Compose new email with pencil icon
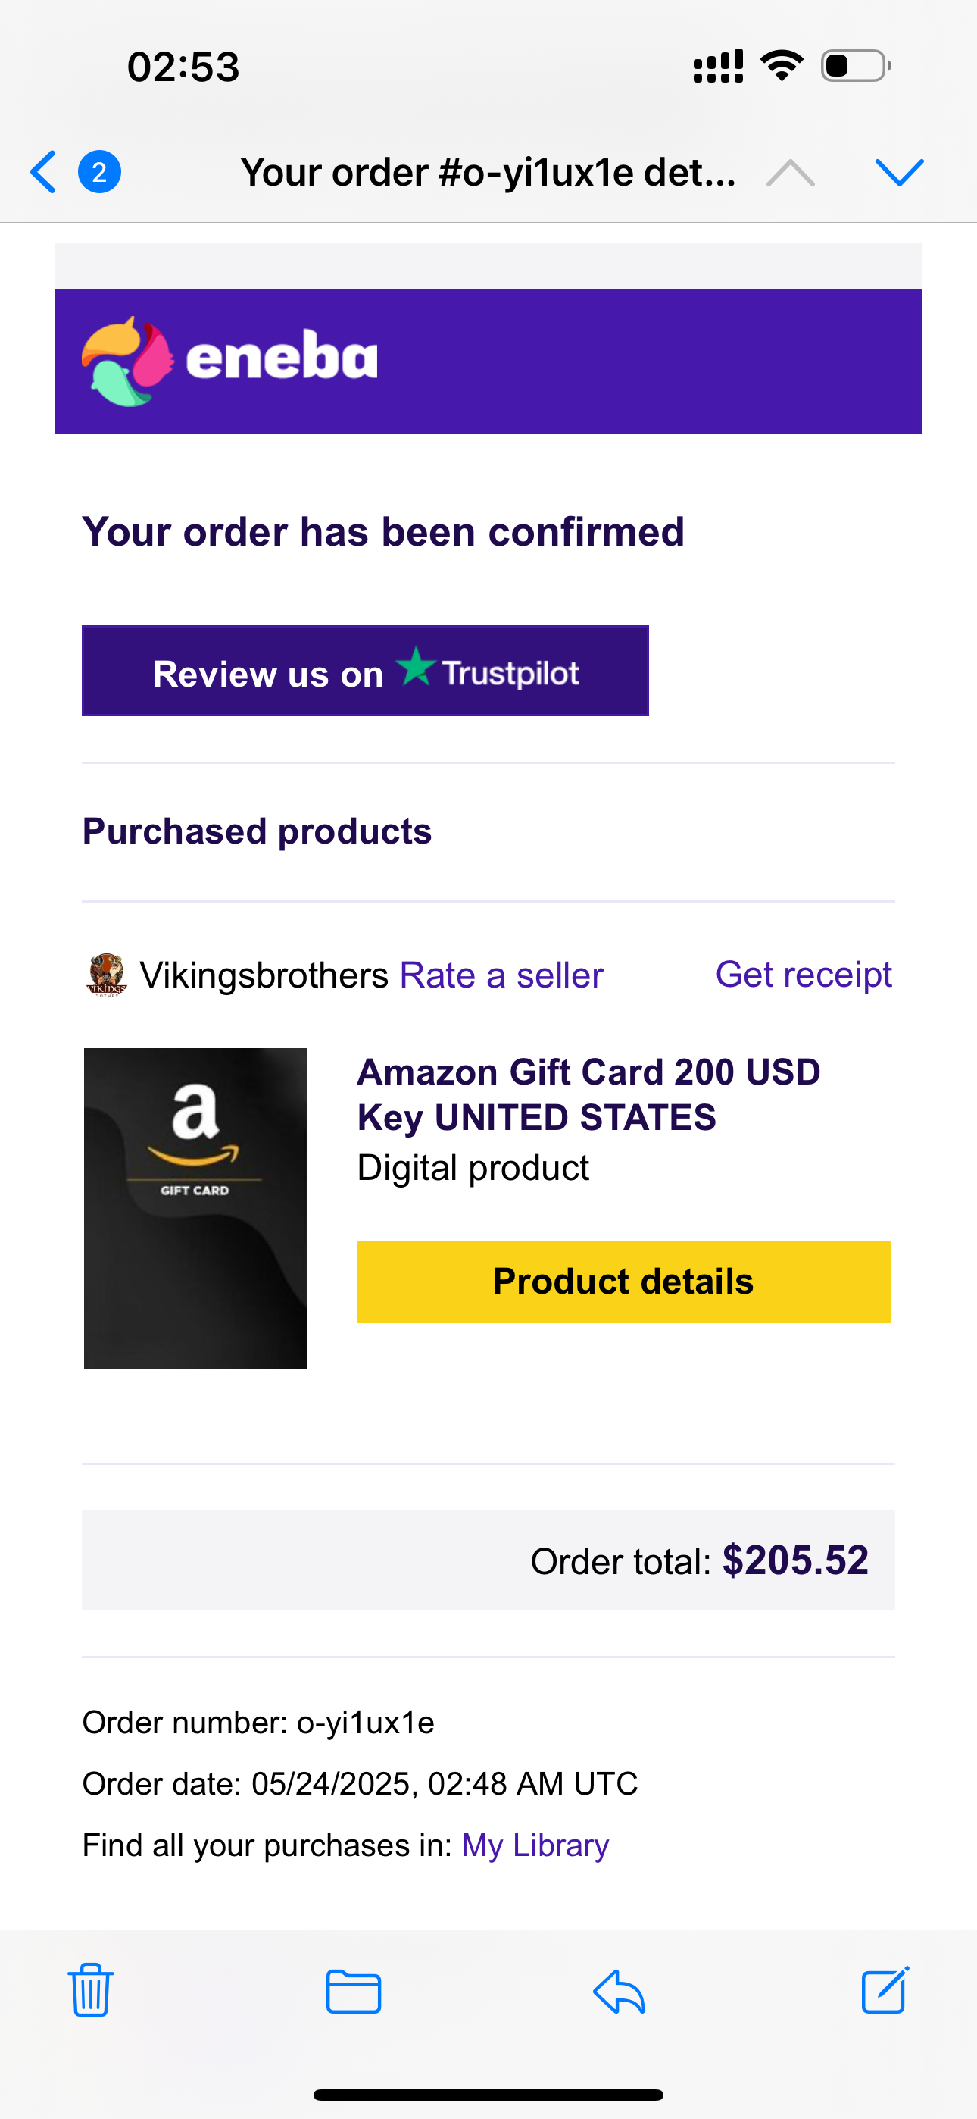 pos(885,1991)
